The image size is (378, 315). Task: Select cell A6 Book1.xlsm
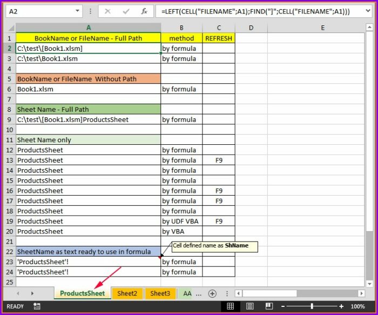88,89
